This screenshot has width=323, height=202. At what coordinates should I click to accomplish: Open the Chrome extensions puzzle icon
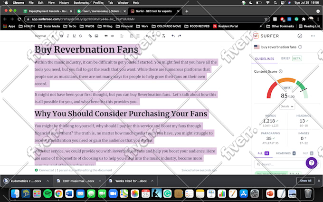(304, 19)
